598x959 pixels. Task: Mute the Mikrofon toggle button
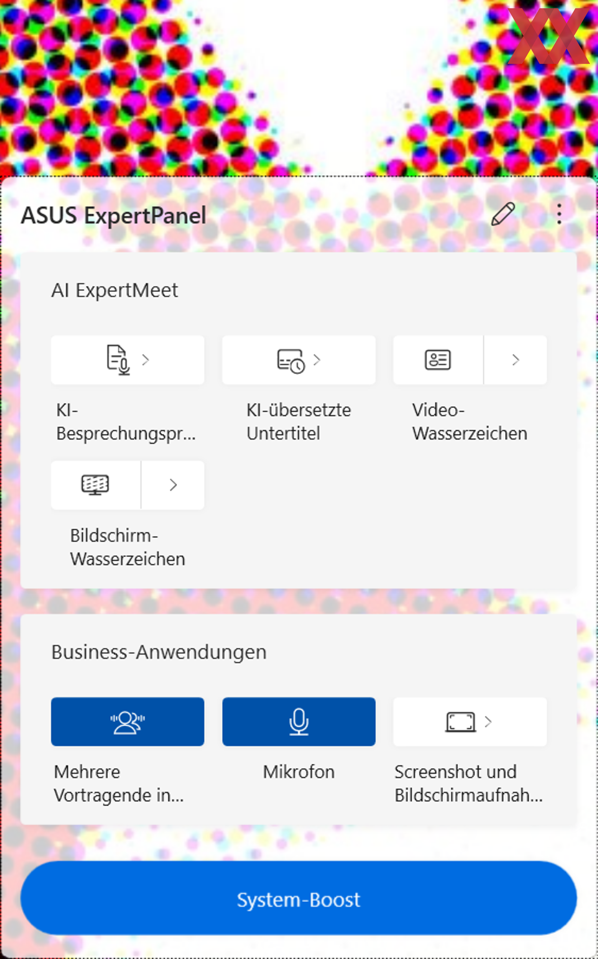(x=299, y=721)
